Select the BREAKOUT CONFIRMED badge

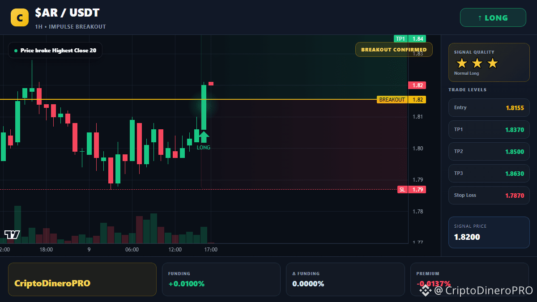tap(394, 49)
